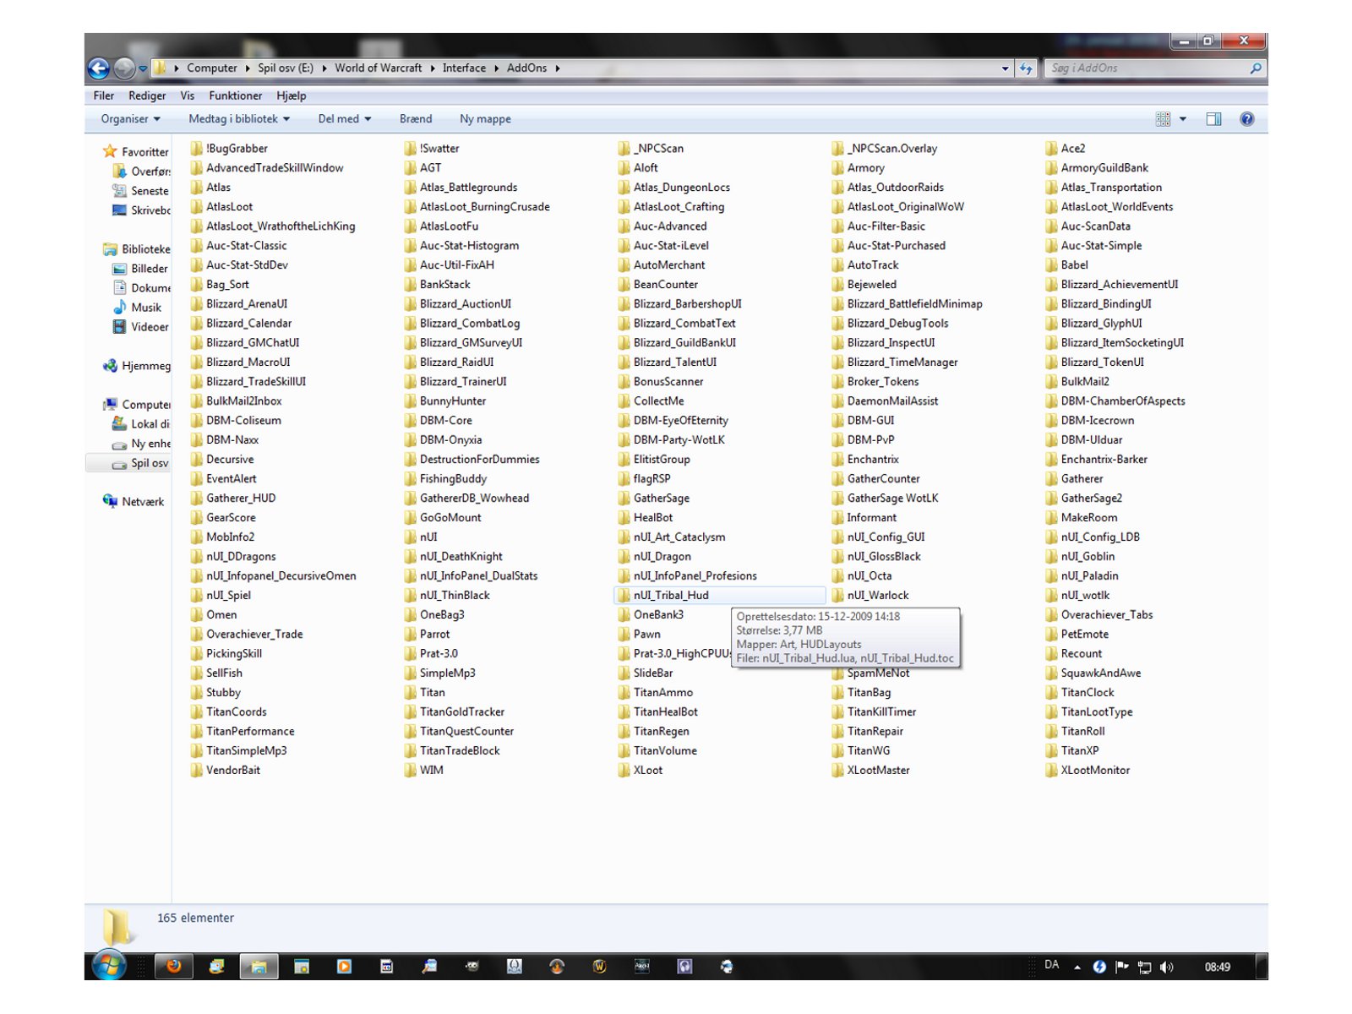Toggle the preview pane icon in the toolbar
Image resolution: width=1352 pixels, height=1014 pixels.
[1214, 118]
